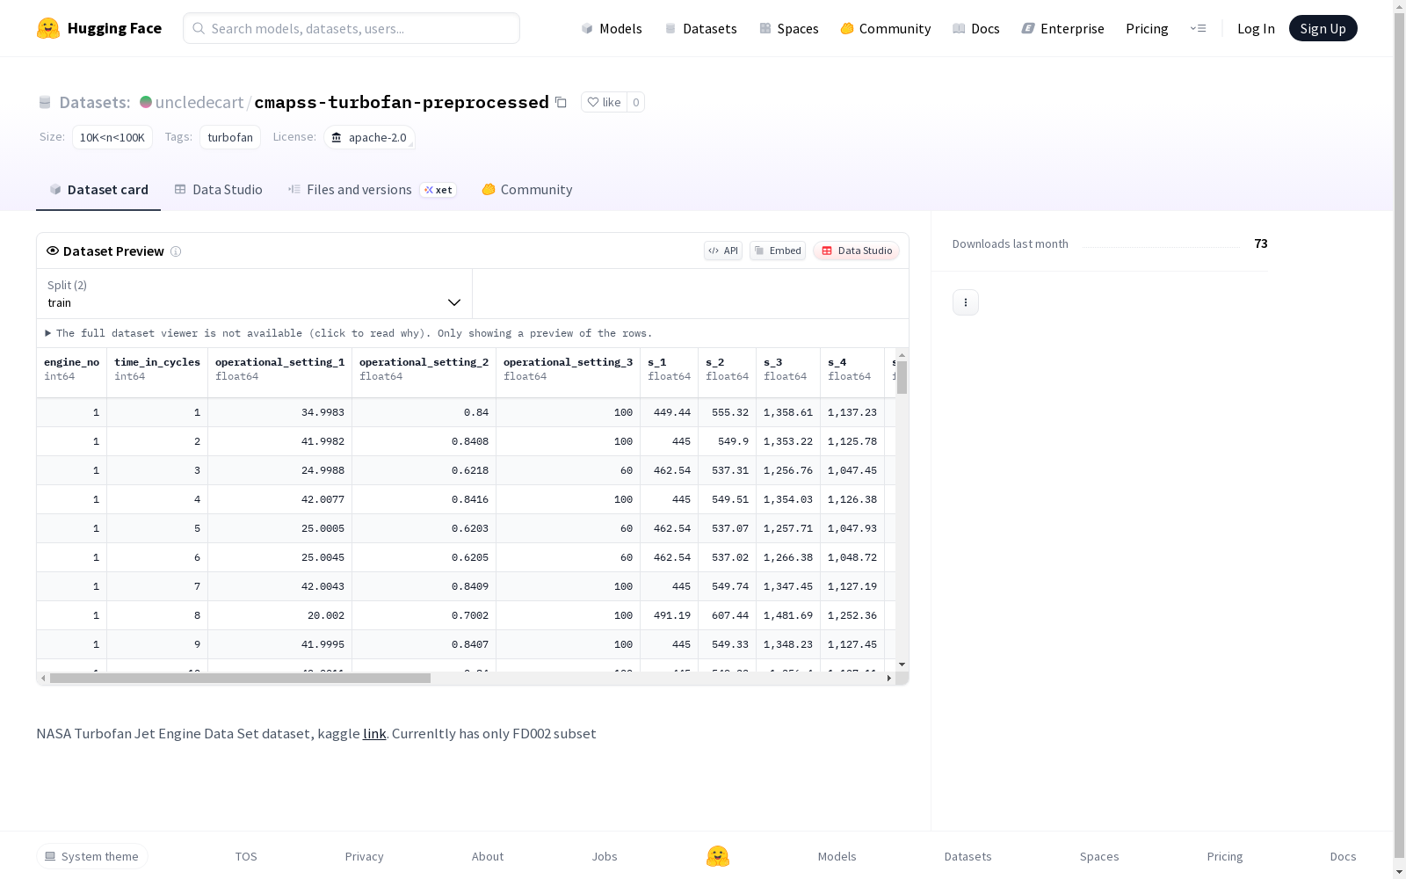Screen dimensions: 1406x879
Task: Open the Community tab
Action: click(527, 190)
